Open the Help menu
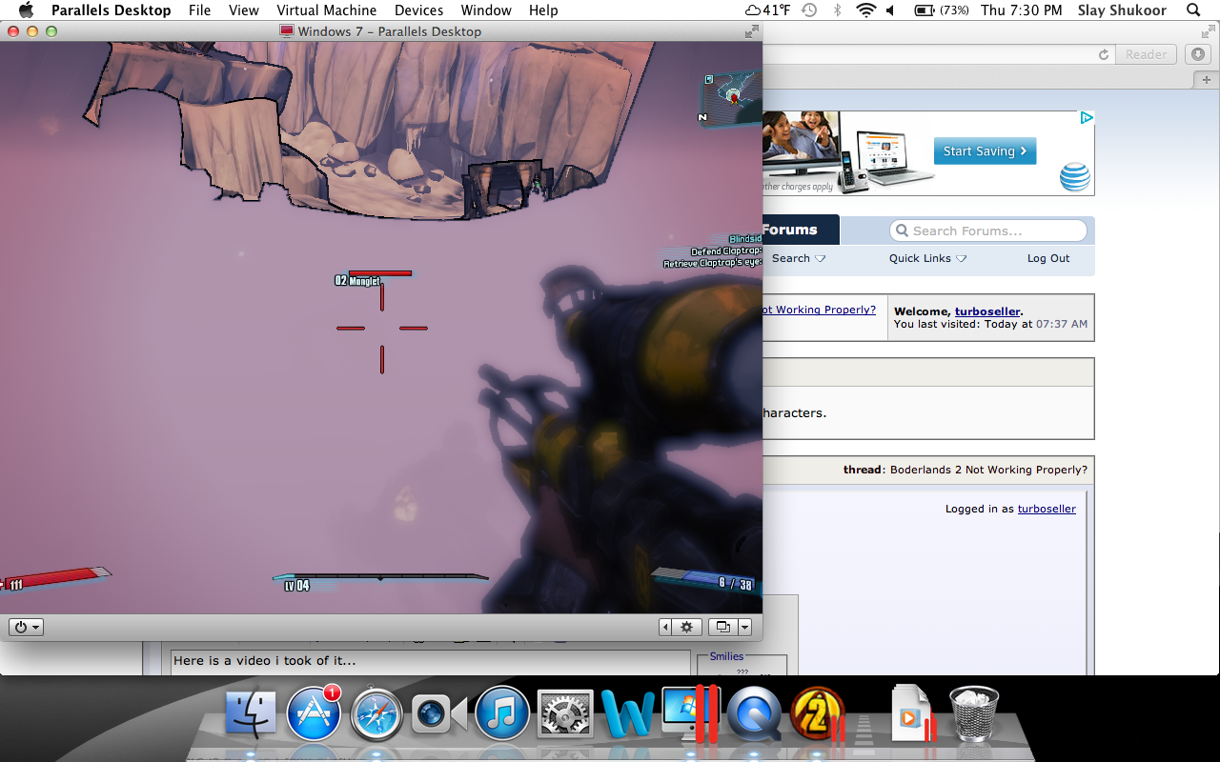Image resolution: width=1220 pixels, height=762 pixels. coord(543,10)
